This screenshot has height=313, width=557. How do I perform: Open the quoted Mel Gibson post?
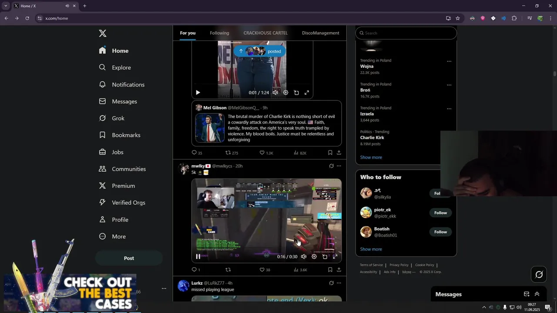point(266,123)
